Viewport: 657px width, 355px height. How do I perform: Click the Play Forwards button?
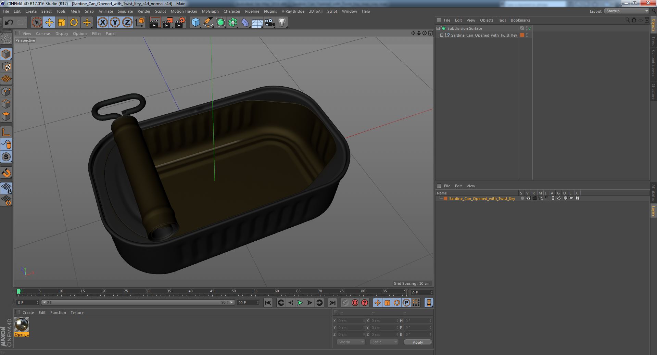pyautogui.click(x=300, y=303)
